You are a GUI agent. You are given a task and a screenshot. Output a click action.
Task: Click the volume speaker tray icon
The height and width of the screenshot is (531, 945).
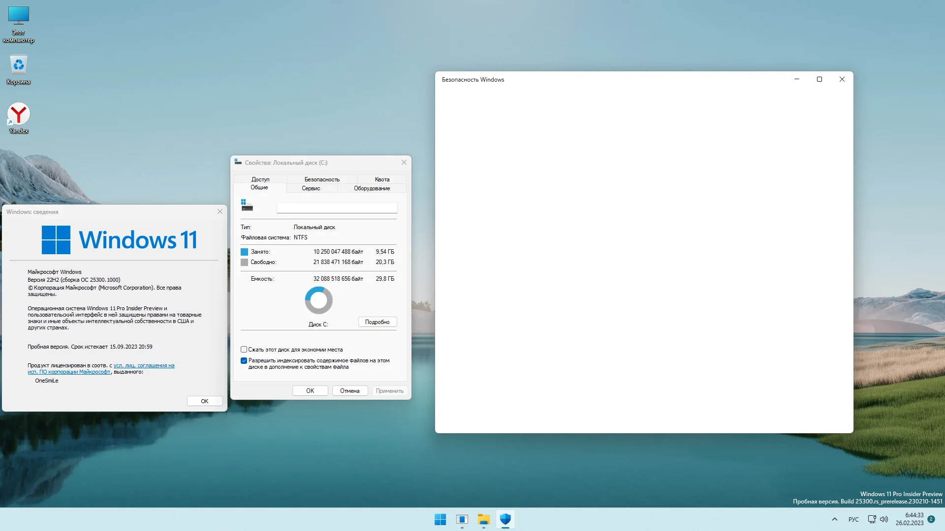[x=884, y=519]
